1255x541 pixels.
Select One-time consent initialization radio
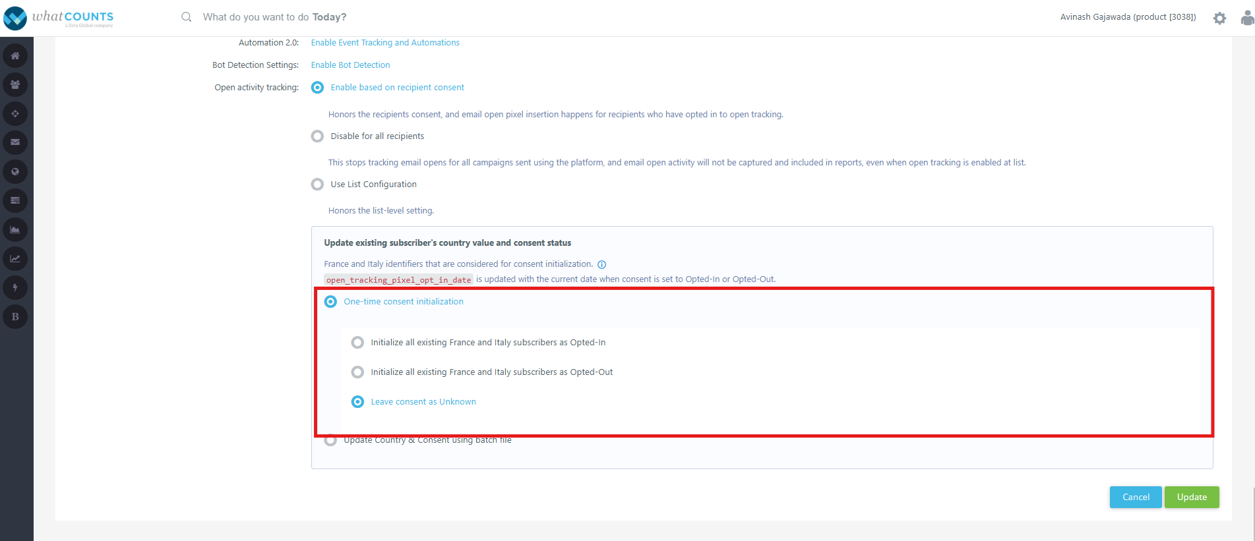[330, 302]
